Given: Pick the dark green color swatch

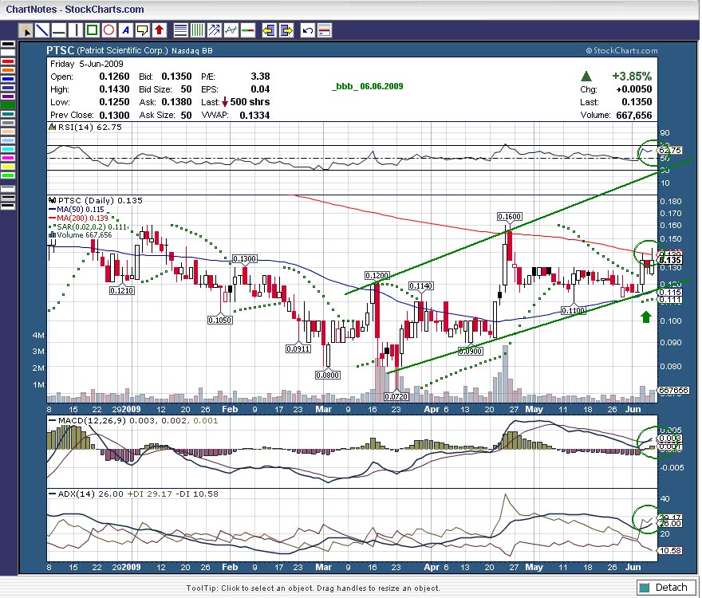Looking at the screenshot, I should (x=8, y=105).
